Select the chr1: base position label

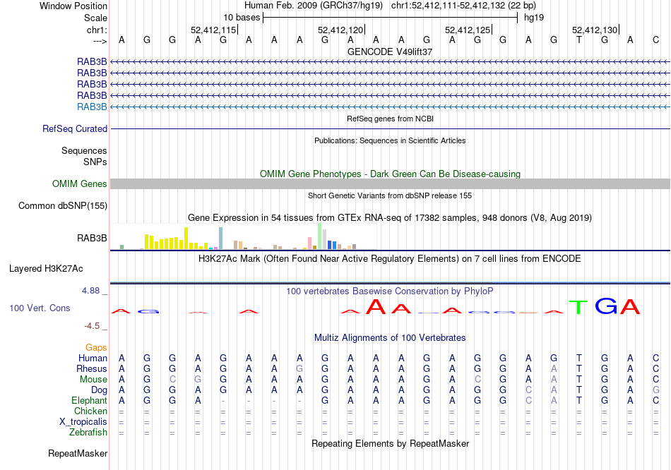97,30
